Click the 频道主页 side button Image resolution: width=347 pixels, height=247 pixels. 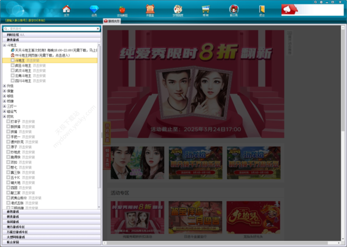[107, 157]
